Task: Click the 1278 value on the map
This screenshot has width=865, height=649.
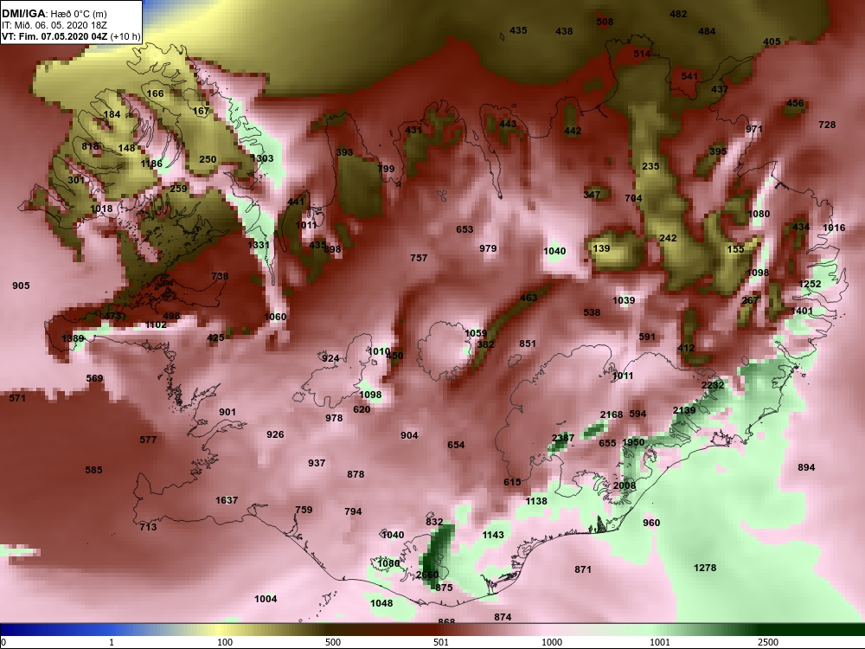Action: (705, 568)
